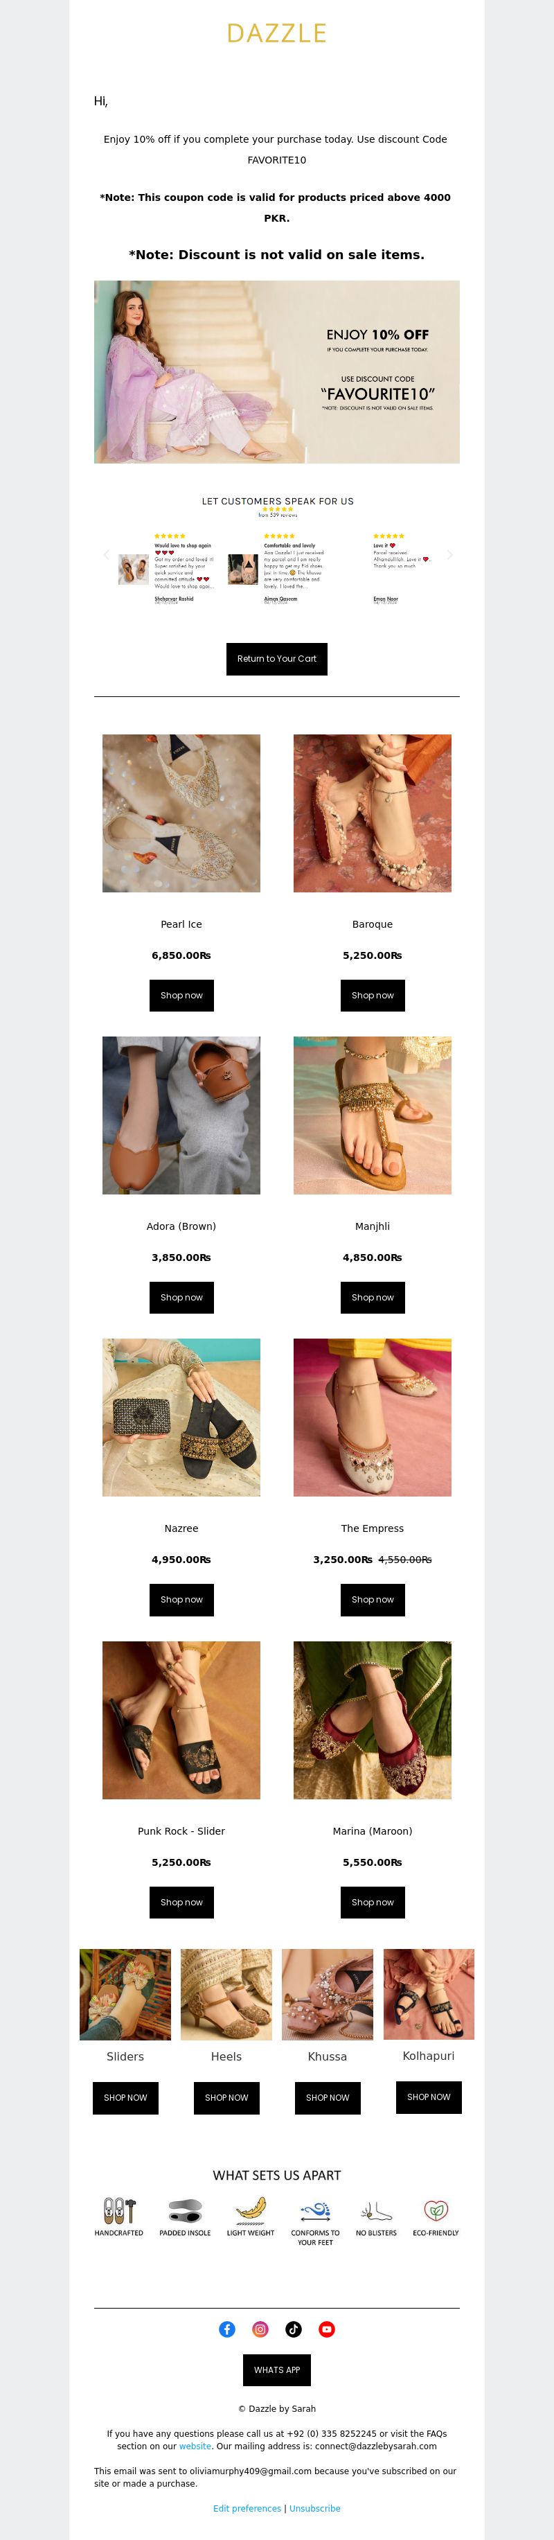This screenshot has width=554, height=2540.
Task: Click the Return to Your Cart button
Action: pyautogui.click(x=277, y=659)
